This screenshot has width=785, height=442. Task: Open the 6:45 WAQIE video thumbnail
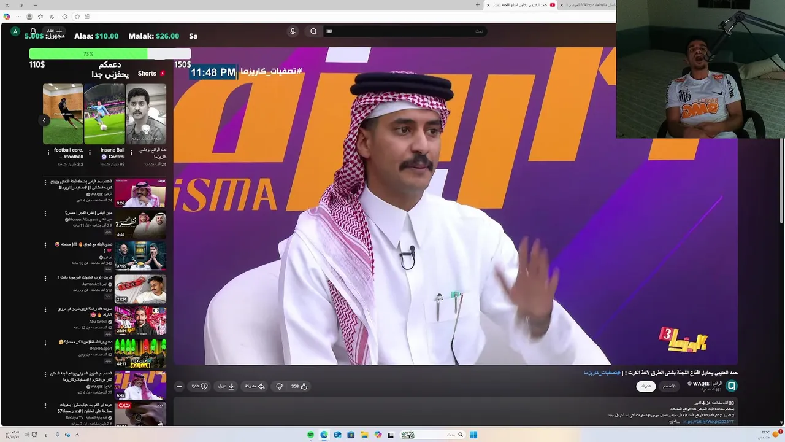[x=140, y=385]
